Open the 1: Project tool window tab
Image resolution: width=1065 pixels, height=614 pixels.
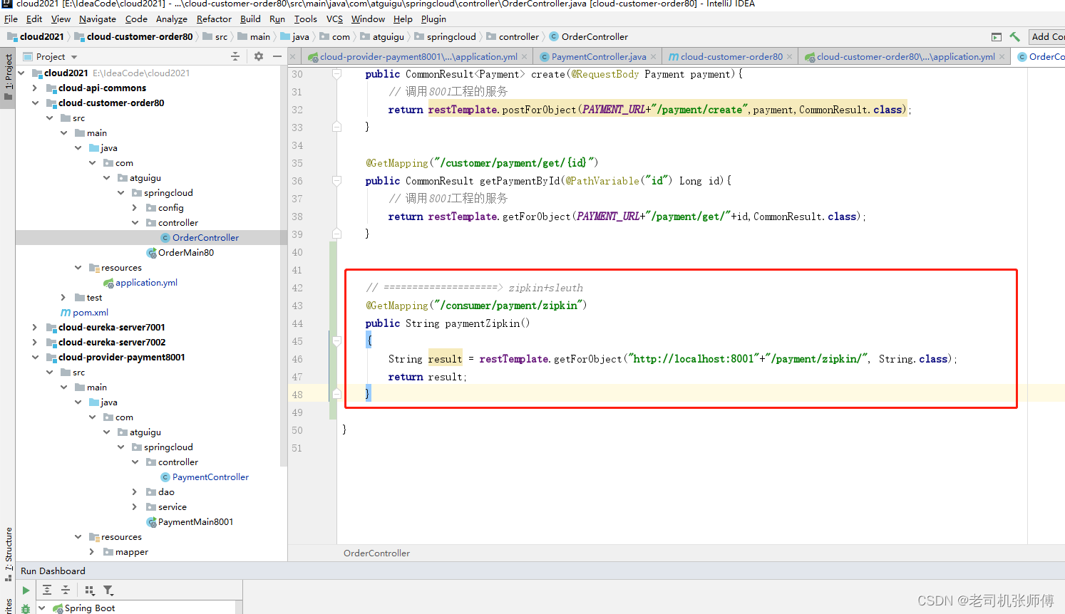tap(8, 77)
